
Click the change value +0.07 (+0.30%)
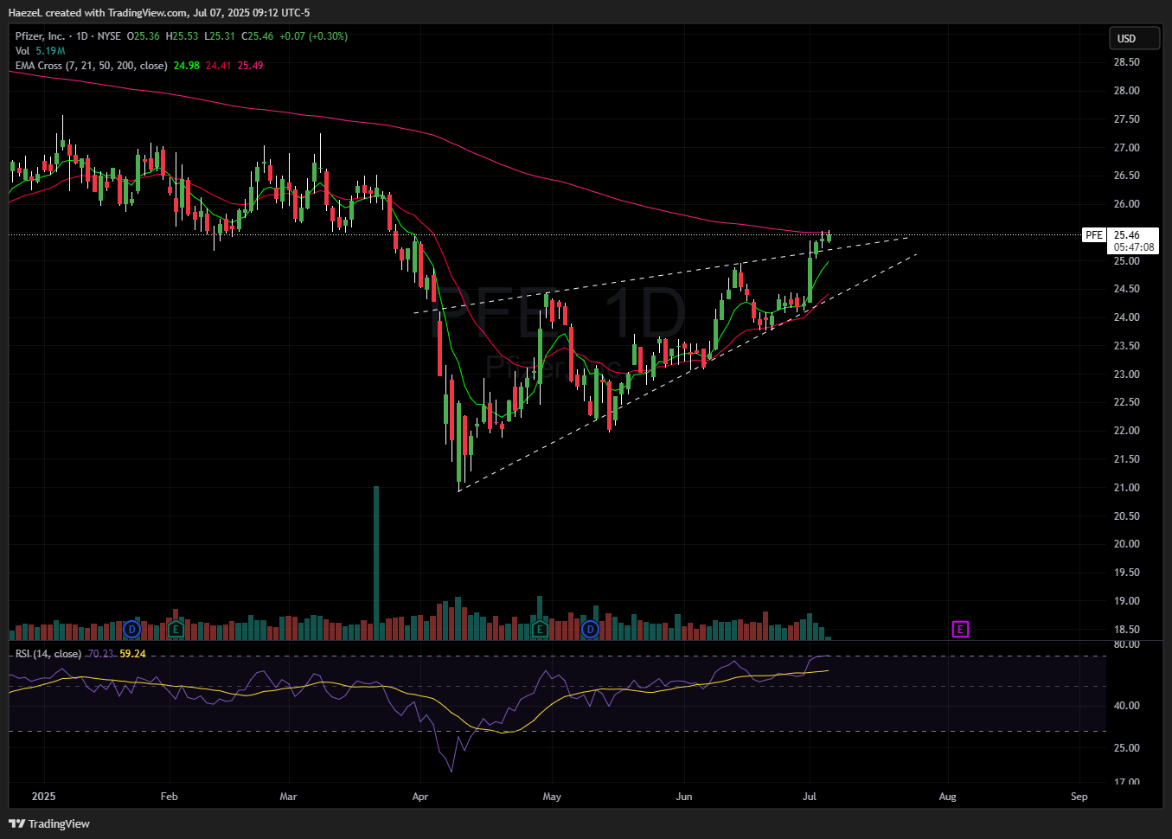pyautogui.click(x=313, y=36)
